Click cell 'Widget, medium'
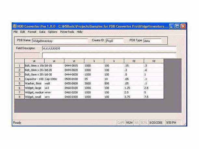 pyautogui.click(x=34, y=93)
